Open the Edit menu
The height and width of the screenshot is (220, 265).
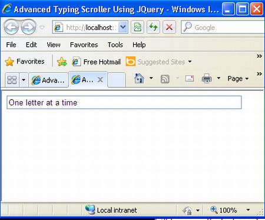[x=31, y=45]
